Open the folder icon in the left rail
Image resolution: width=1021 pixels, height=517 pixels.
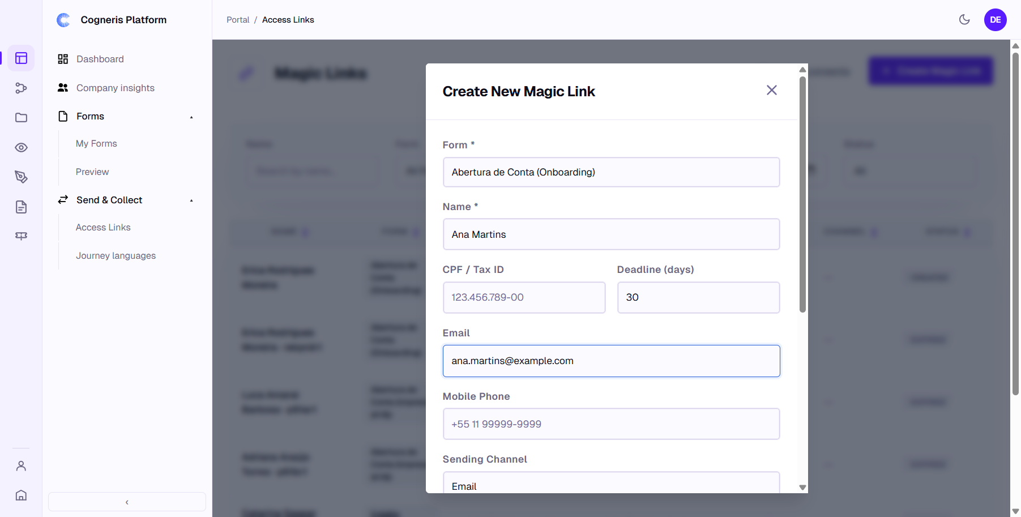[21, 118]
